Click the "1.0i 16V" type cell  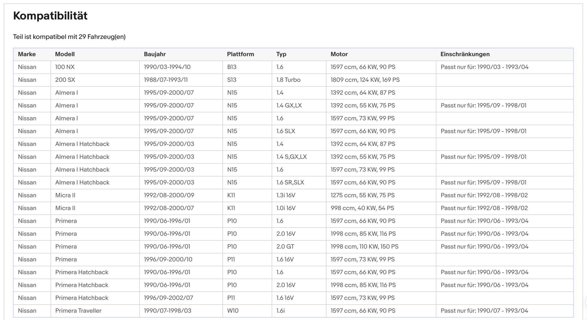tap(286, 208)
